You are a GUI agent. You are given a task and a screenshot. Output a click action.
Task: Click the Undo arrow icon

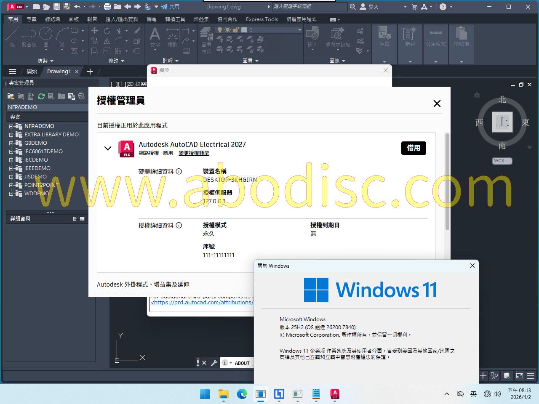77,7
